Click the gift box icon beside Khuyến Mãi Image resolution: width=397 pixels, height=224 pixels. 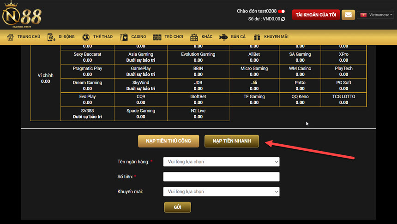257,37
